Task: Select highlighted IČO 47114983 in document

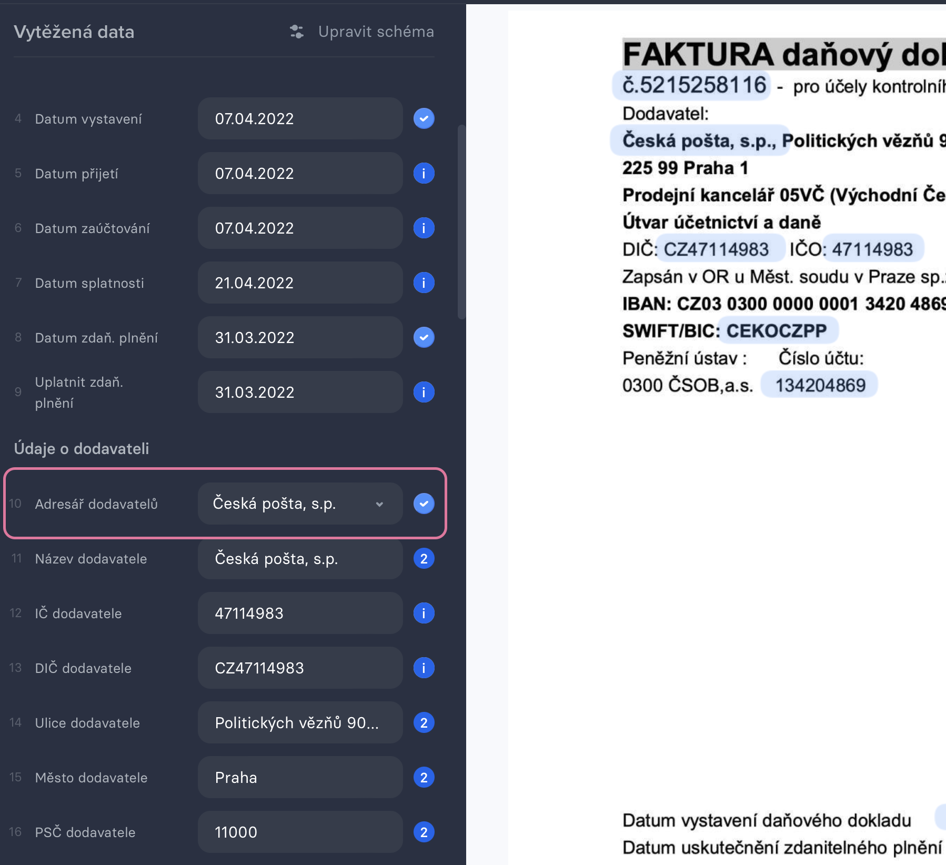Action: (872, 249)
